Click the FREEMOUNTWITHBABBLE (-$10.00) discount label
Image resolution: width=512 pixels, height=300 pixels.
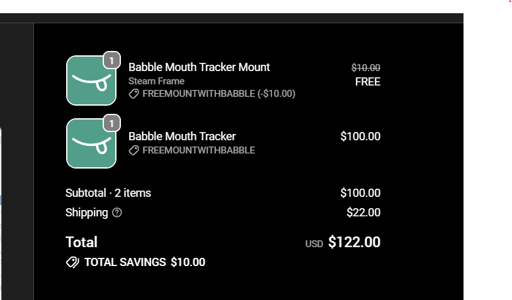tap(219, 94)
